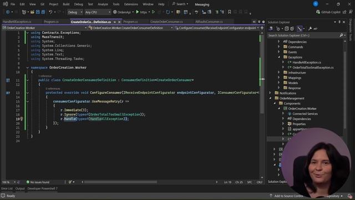Viewport: 355px width, 200px height.
Task: Click Collapse All icon in Solution Explorer
Action: (x=286, y=29)
